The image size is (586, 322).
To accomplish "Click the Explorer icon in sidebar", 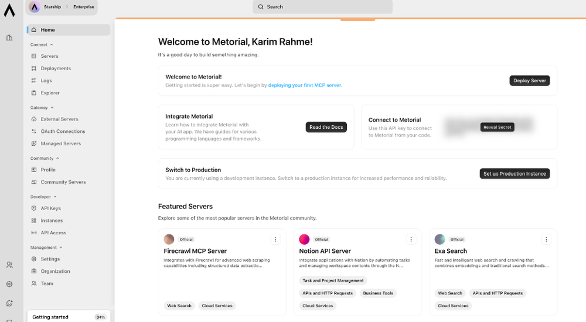I will [34, 93].
